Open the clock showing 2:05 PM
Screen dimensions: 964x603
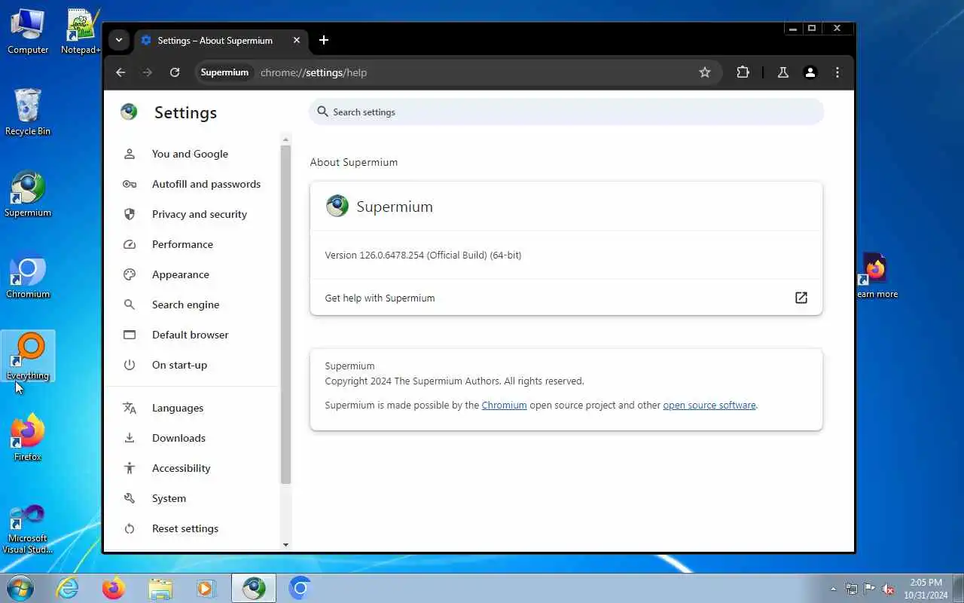point(926,589)
